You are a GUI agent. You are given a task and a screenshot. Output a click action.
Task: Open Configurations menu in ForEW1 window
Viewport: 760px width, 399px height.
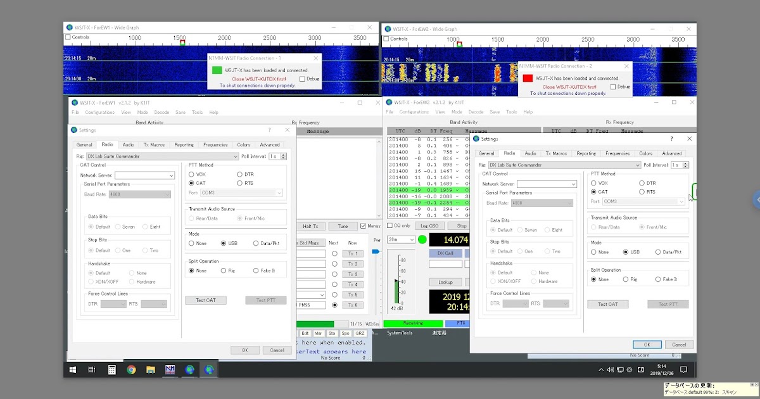(x=100, y=112)
